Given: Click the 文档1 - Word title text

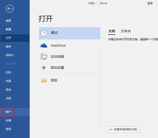Looking at the screenshot, I should [x=98, y=3].
